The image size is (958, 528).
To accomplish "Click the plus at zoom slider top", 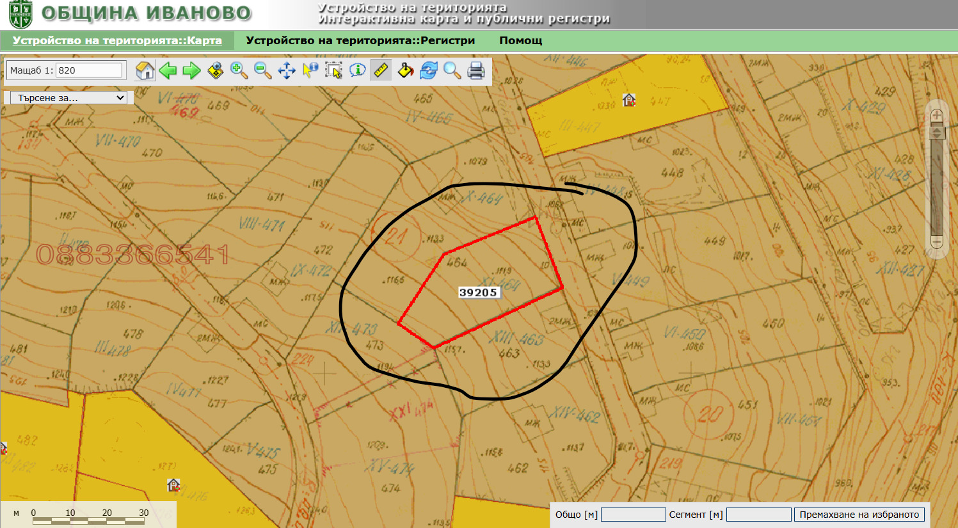I will coord(937,116).
